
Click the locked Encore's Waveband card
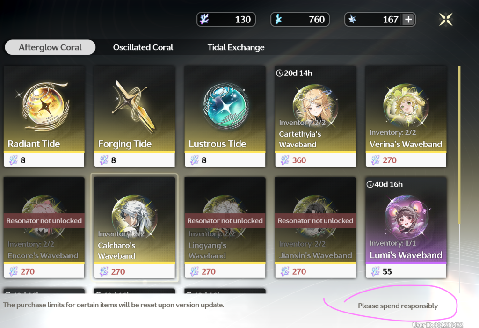pyautogui.click(x=44, y=227)
